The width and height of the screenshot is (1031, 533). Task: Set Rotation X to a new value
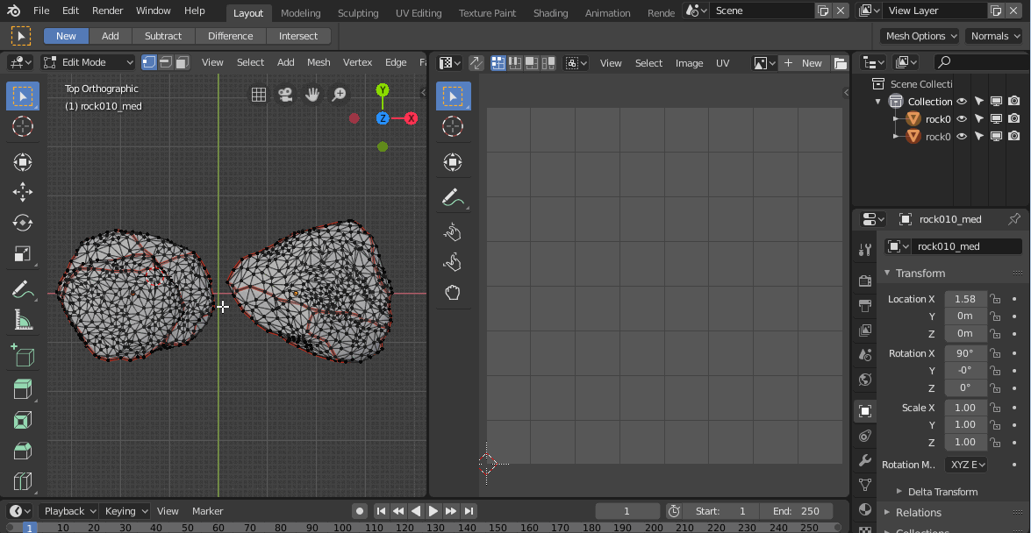pyautogui.click(x=965, y=352)
